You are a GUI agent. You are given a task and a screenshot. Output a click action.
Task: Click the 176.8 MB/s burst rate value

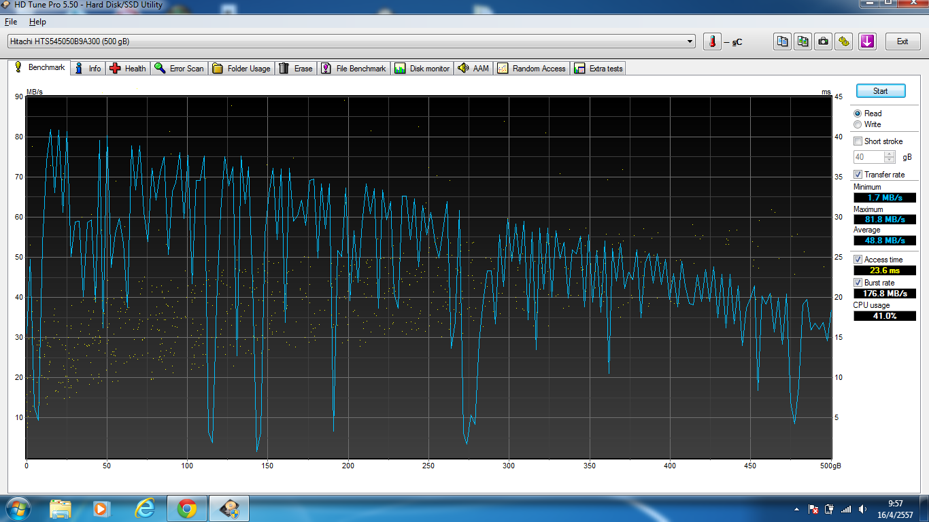[884, 294]
